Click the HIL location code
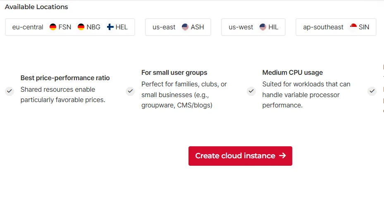 point(273,27)
